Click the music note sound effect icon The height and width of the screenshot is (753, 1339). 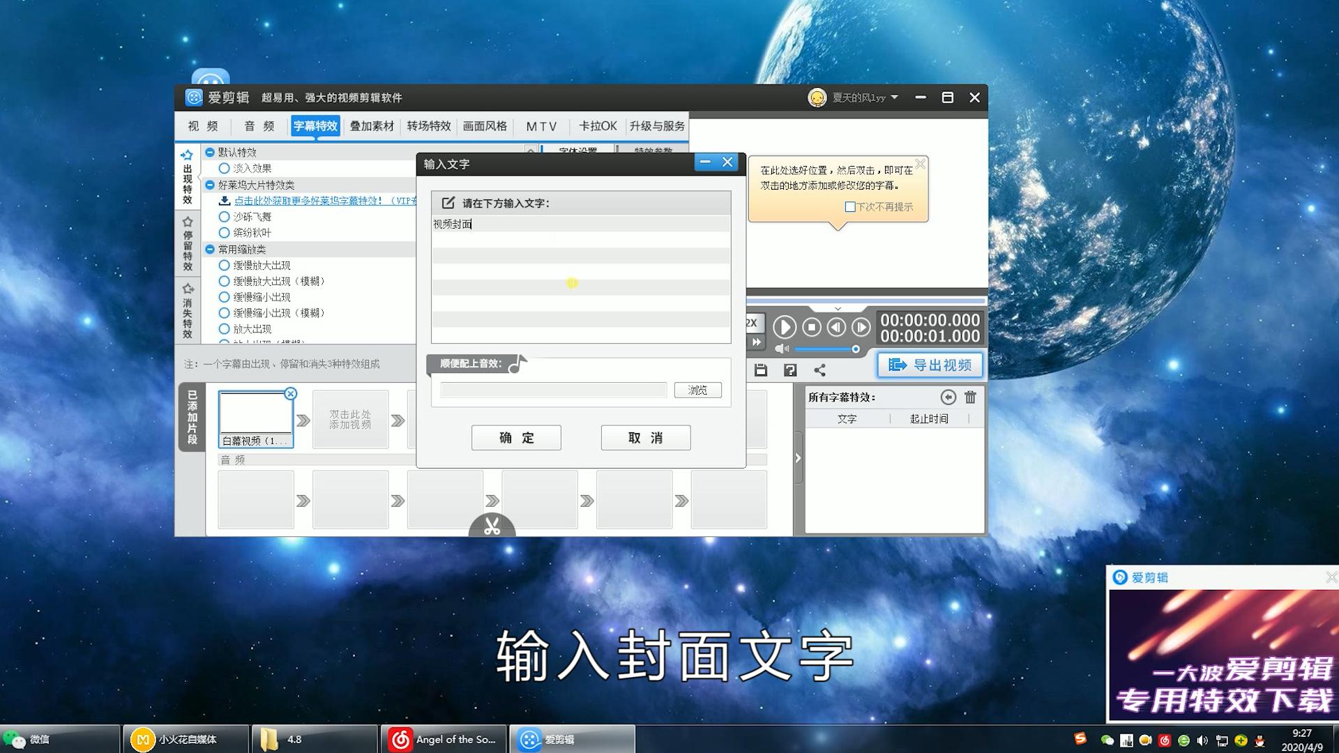click(x=517, y=364)
